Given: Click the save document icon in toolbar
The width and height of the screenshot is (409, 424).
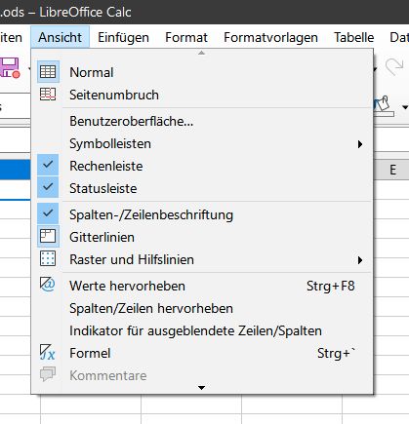Looking at the screenshot, I should tap(10, 68).
